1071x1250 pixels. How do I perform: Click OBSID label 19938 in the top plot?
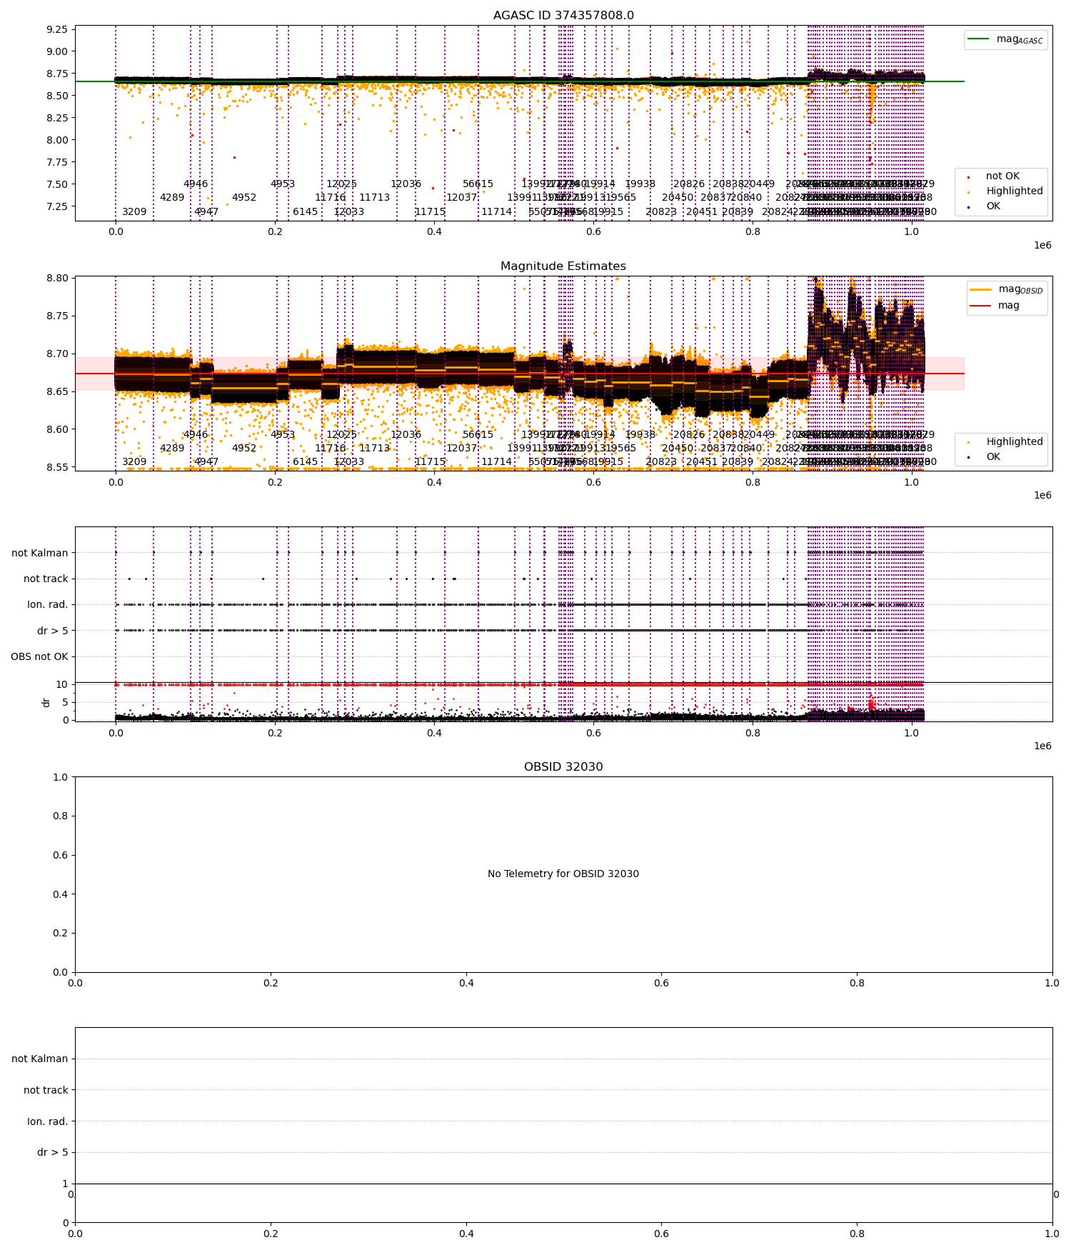(x=640, y=184)
